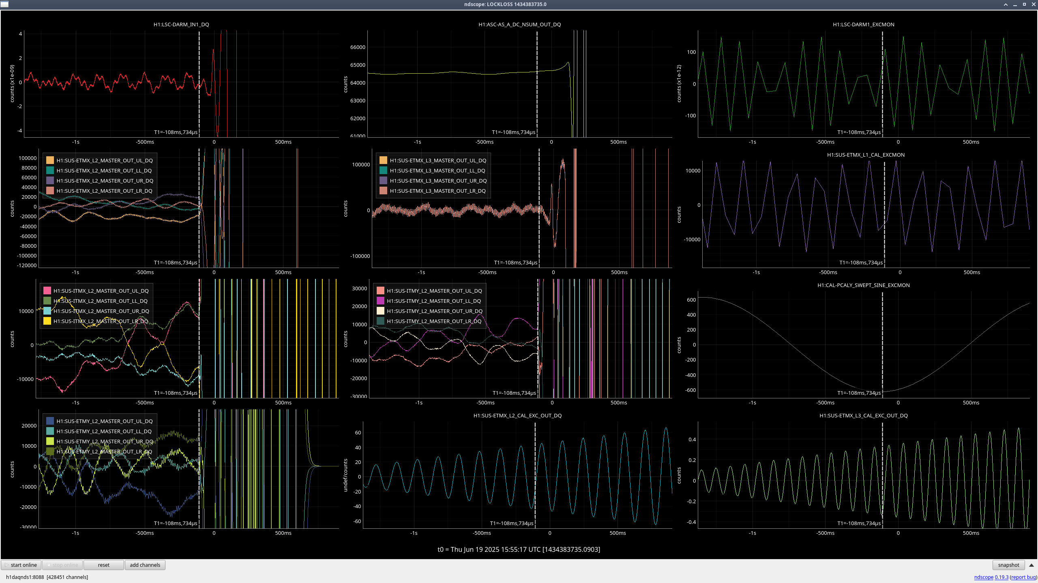Click the window shade (roll-up) arrow icon
This screenshot has height=583, width=1038.
pos(1006,4)
